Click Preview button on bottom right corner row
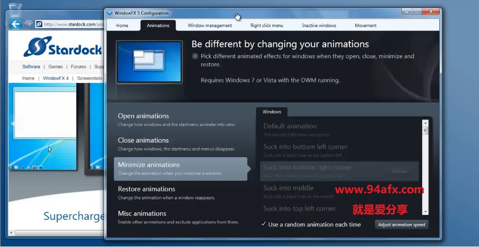Screen dimensions: 479x247 400,172
